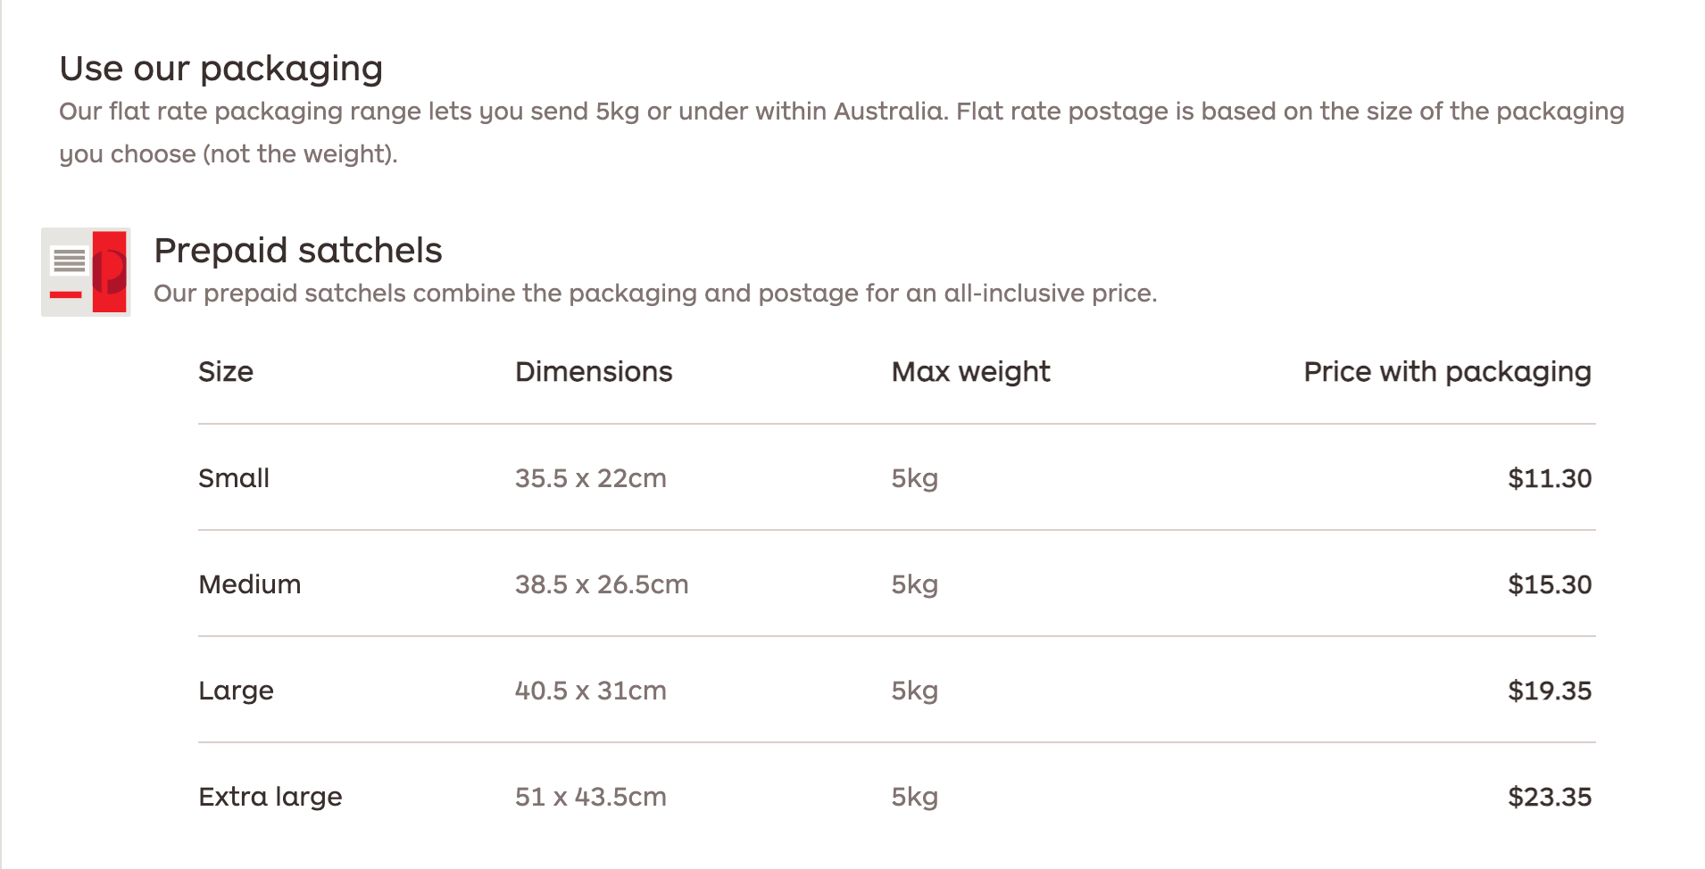
Task: Click the 38.5 x 26.5cm dimensions
Action: click(x=602, y=584)
